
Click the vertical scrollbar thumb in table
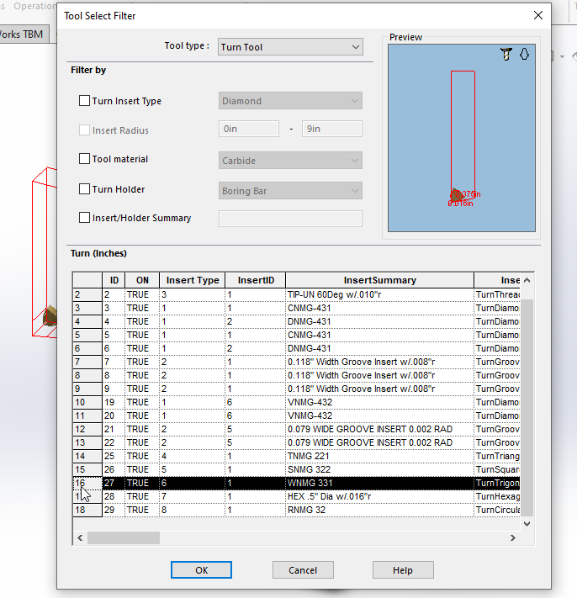pyautogui.click(x=527, y=408)
